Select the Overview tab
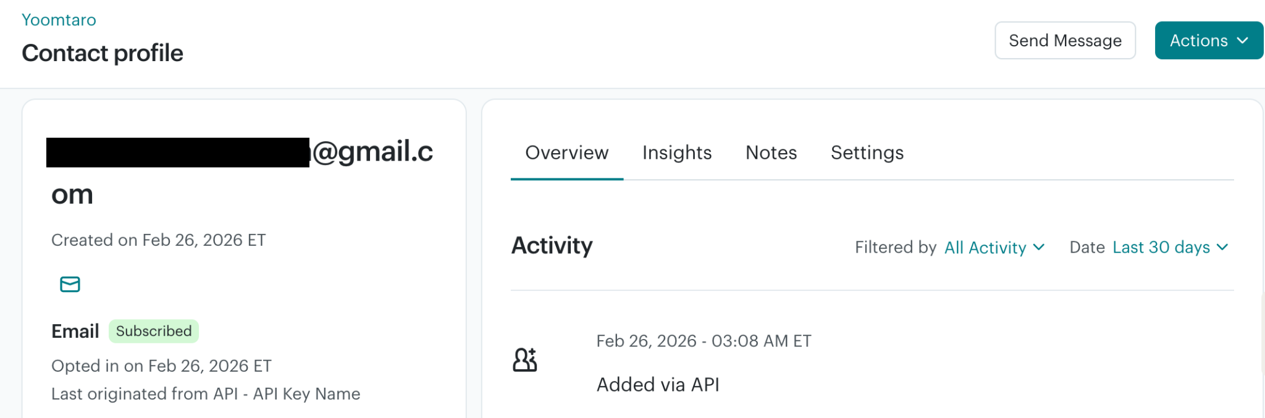This screenshot has width=1265, height=418. pyautogui.click(x=566, y=153)
